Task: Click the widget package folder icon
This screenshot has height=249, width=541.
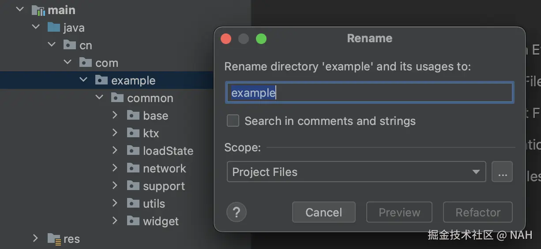Action: tap(133, 221)
